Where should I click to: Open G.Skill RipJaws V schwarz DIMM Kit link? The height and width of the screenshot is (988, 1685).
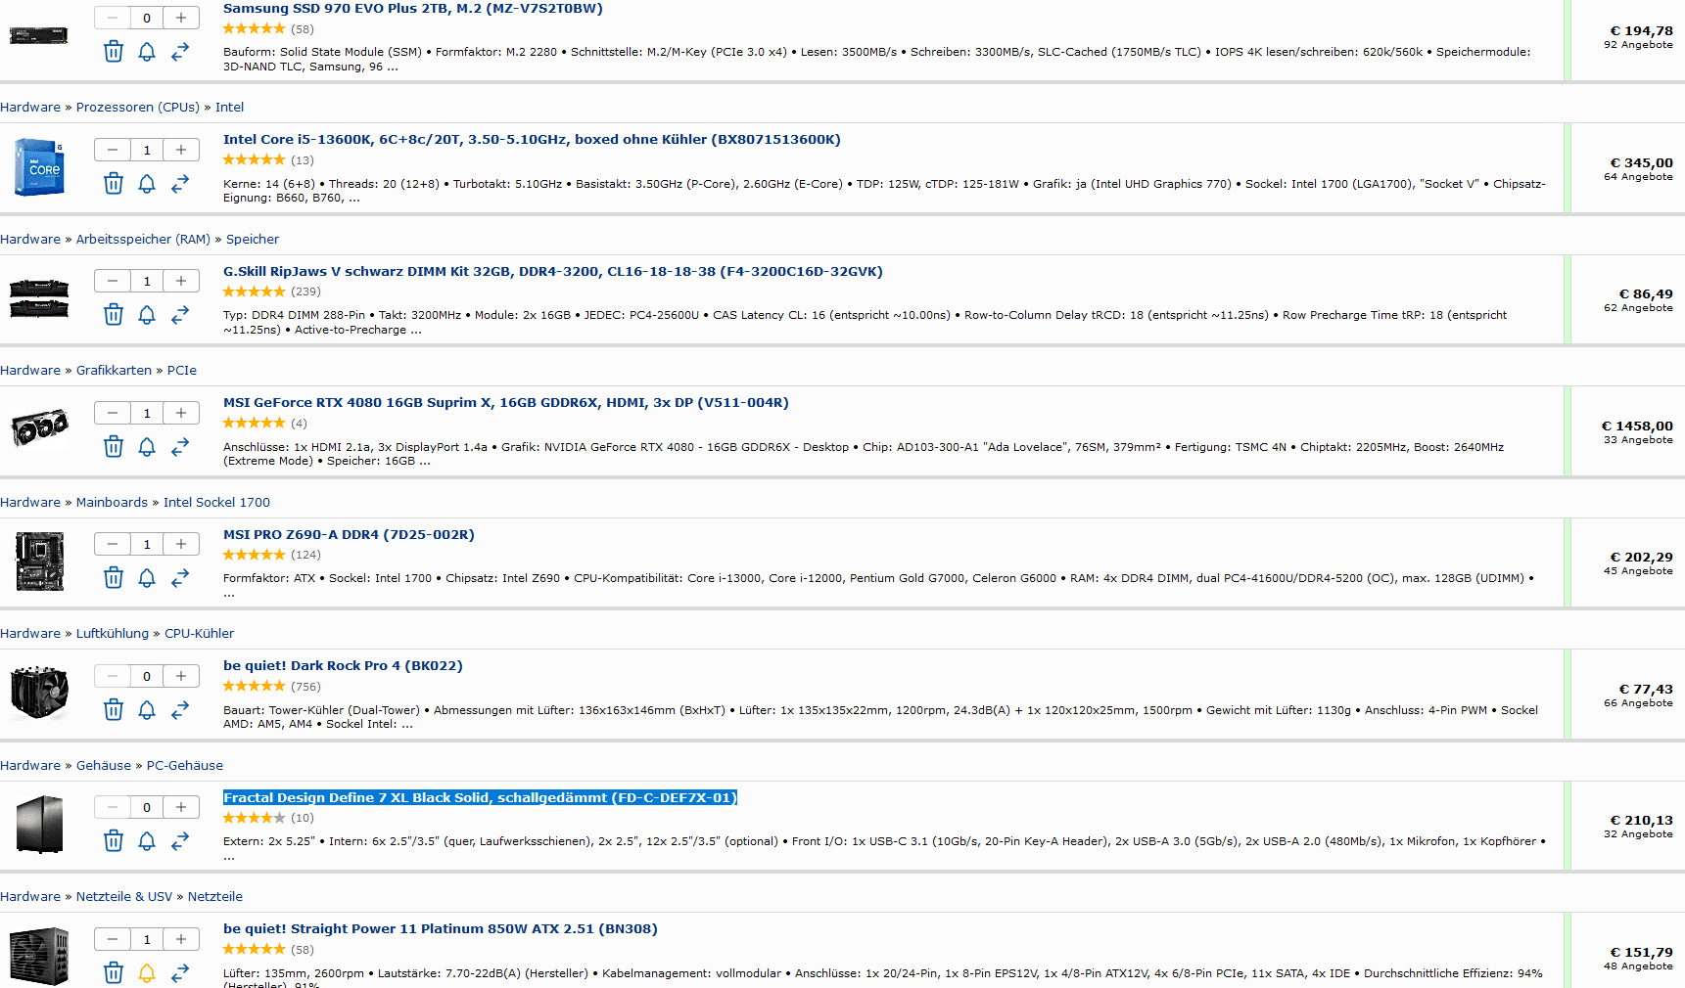click(553, 272)
